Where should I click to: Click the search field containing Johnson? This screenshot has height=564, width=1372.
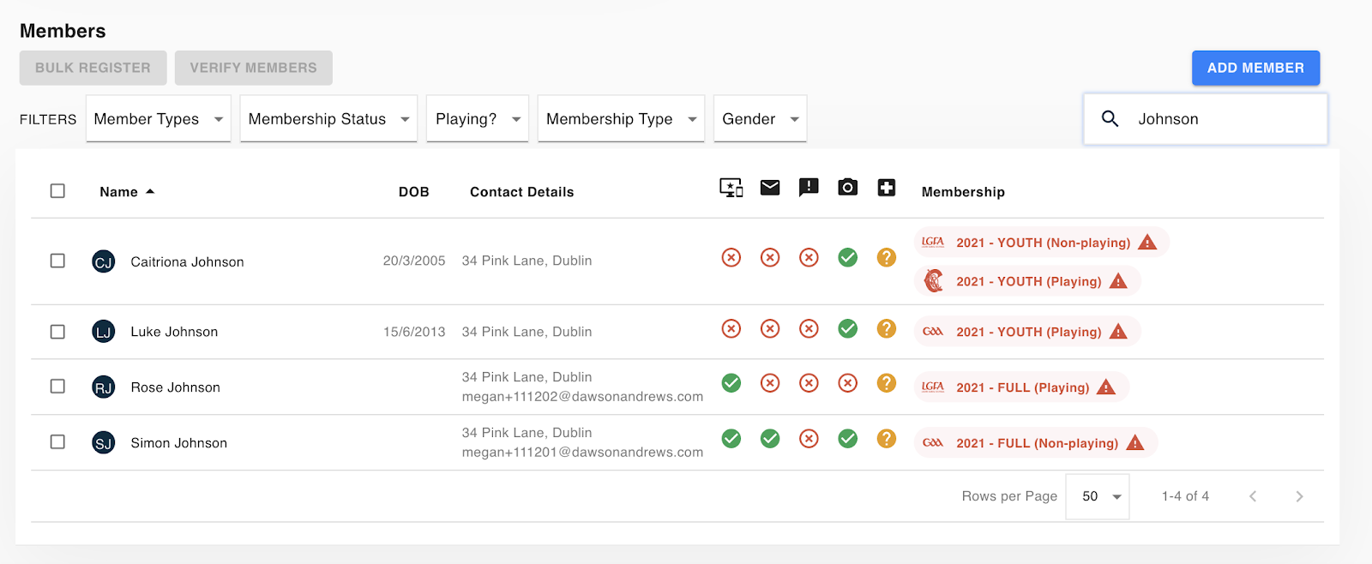pyautogui.click(x=1206, y=119)
